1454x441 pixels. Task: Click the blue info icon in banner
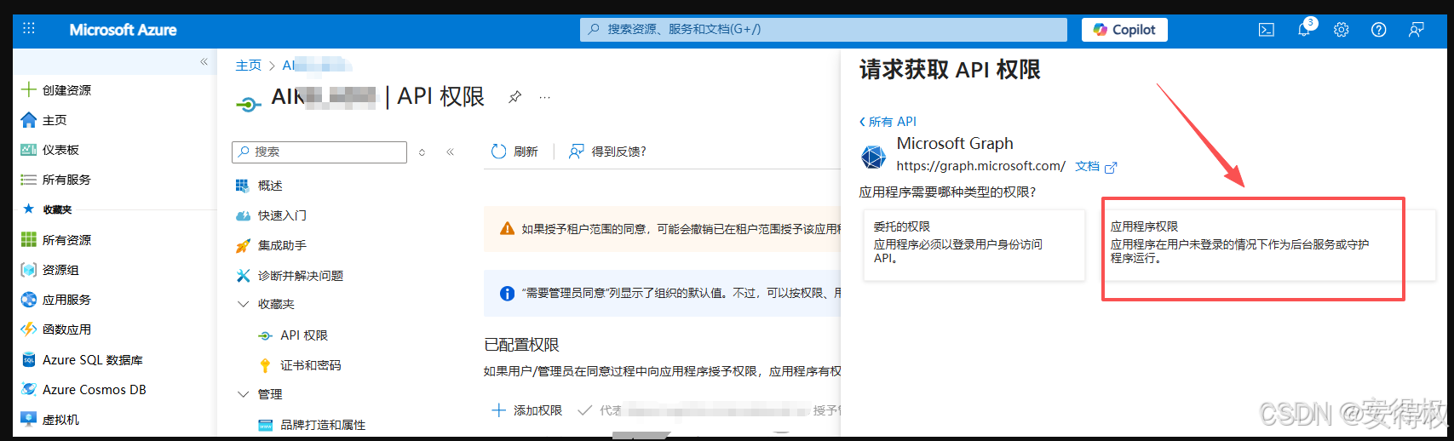coord(507,293)
